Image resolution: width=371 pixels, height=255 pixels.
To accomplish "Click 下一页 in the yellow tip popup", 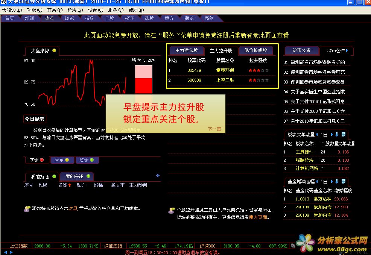I will coord(214,129).
